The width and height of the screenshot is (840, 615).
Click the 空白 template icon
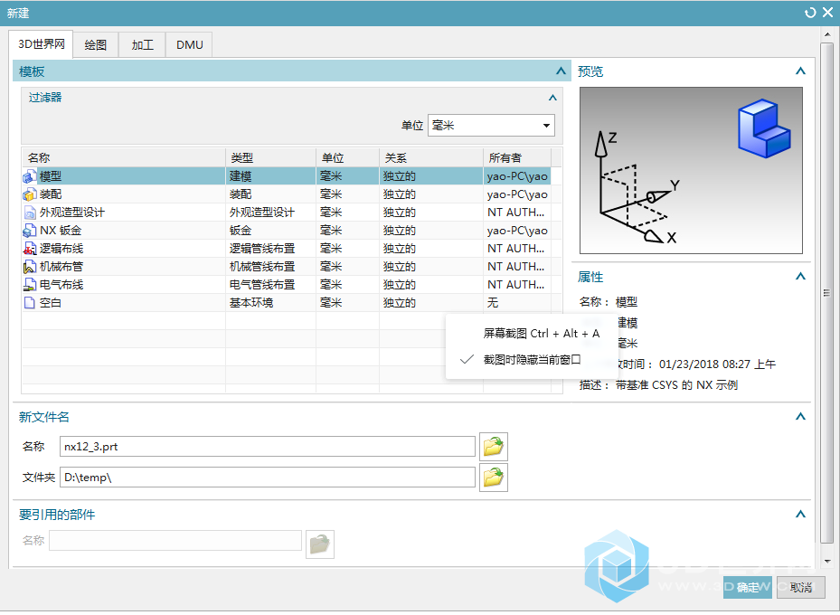pos(30,303)
